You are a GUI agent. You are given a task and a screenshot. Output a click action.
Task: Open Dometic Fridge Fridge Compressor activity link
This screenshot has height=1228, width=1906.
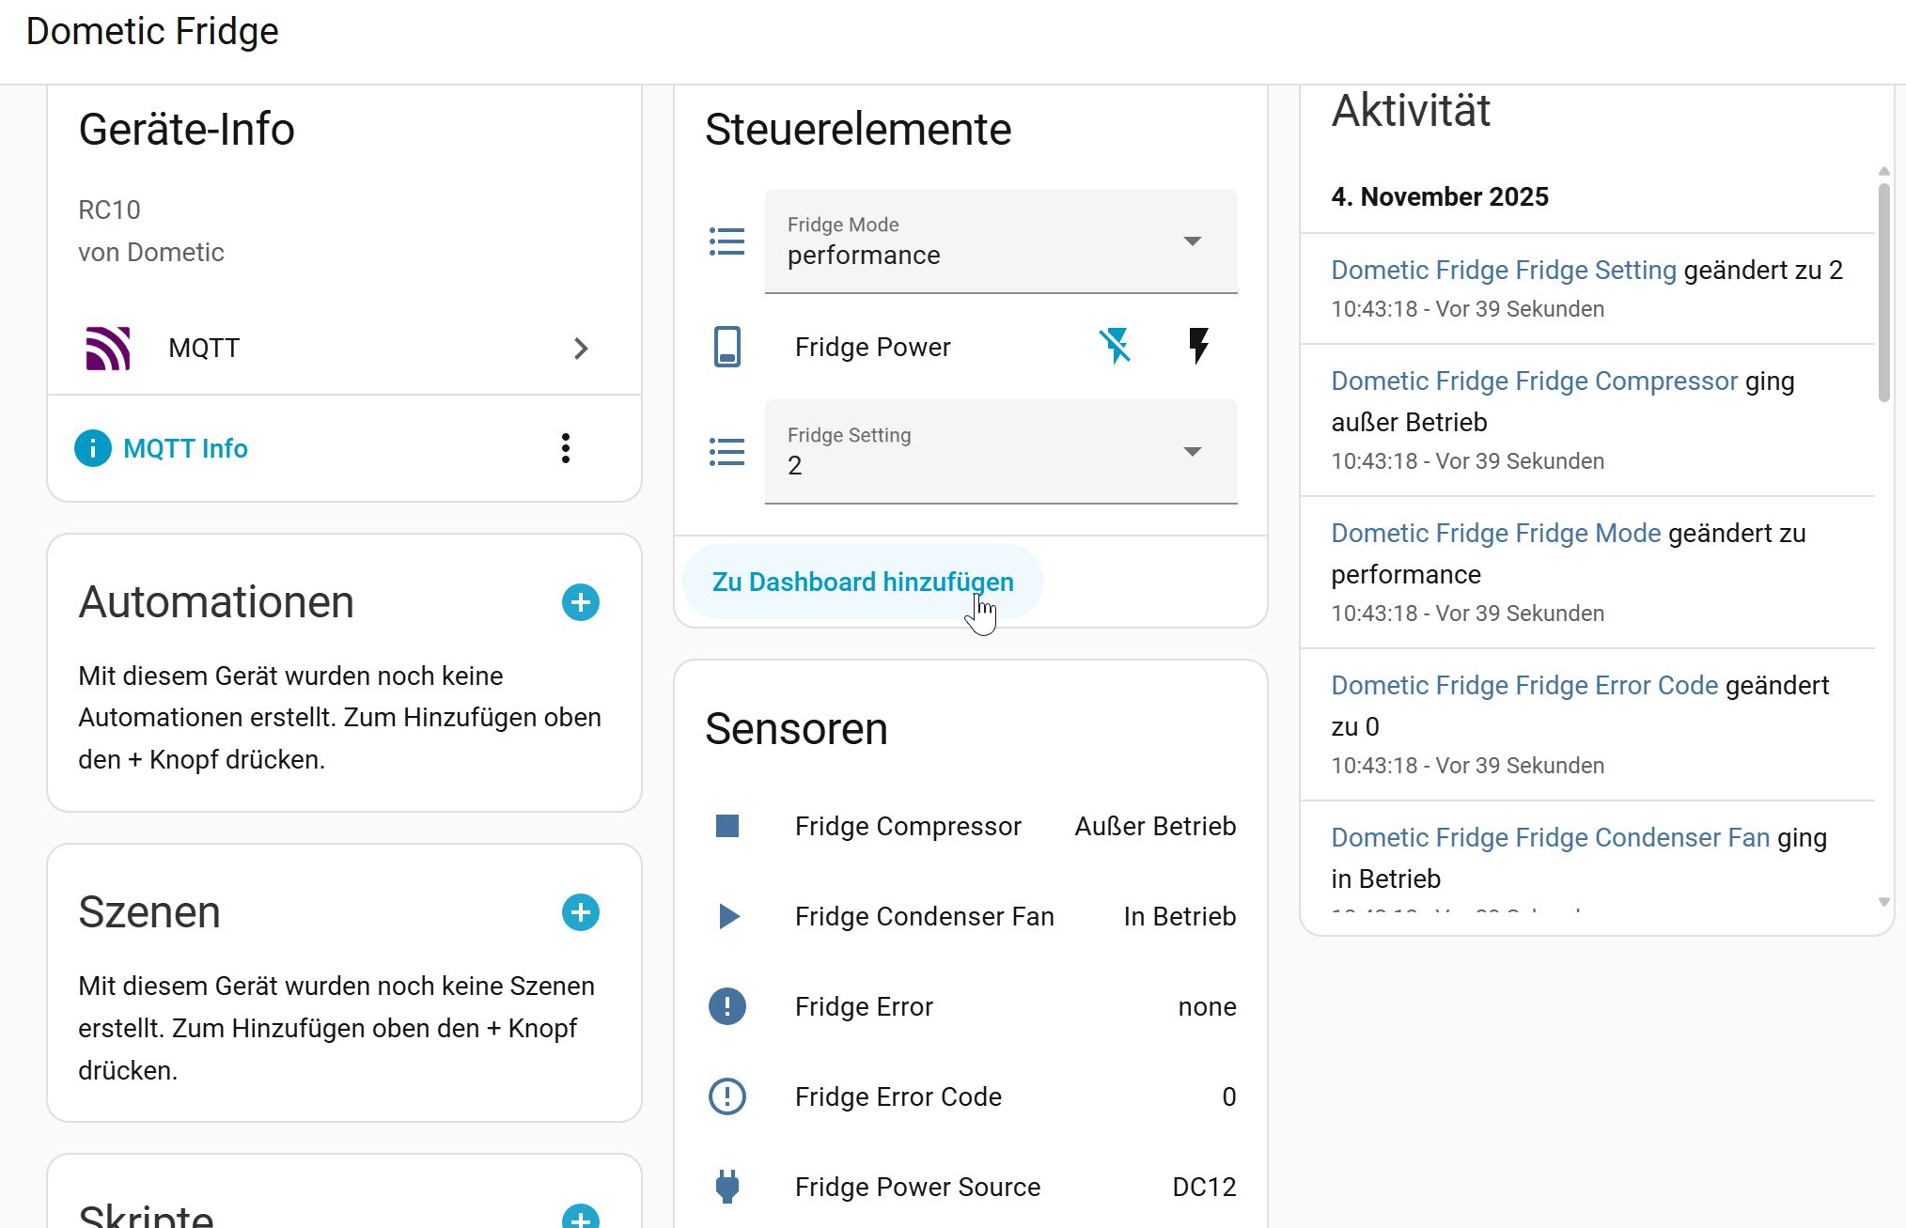(x=1534, y=381)
